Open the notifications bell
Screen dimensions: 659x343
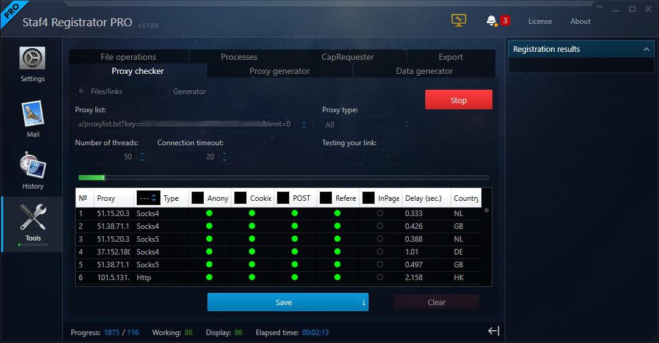pyautogui.click(x=491, y=21)
